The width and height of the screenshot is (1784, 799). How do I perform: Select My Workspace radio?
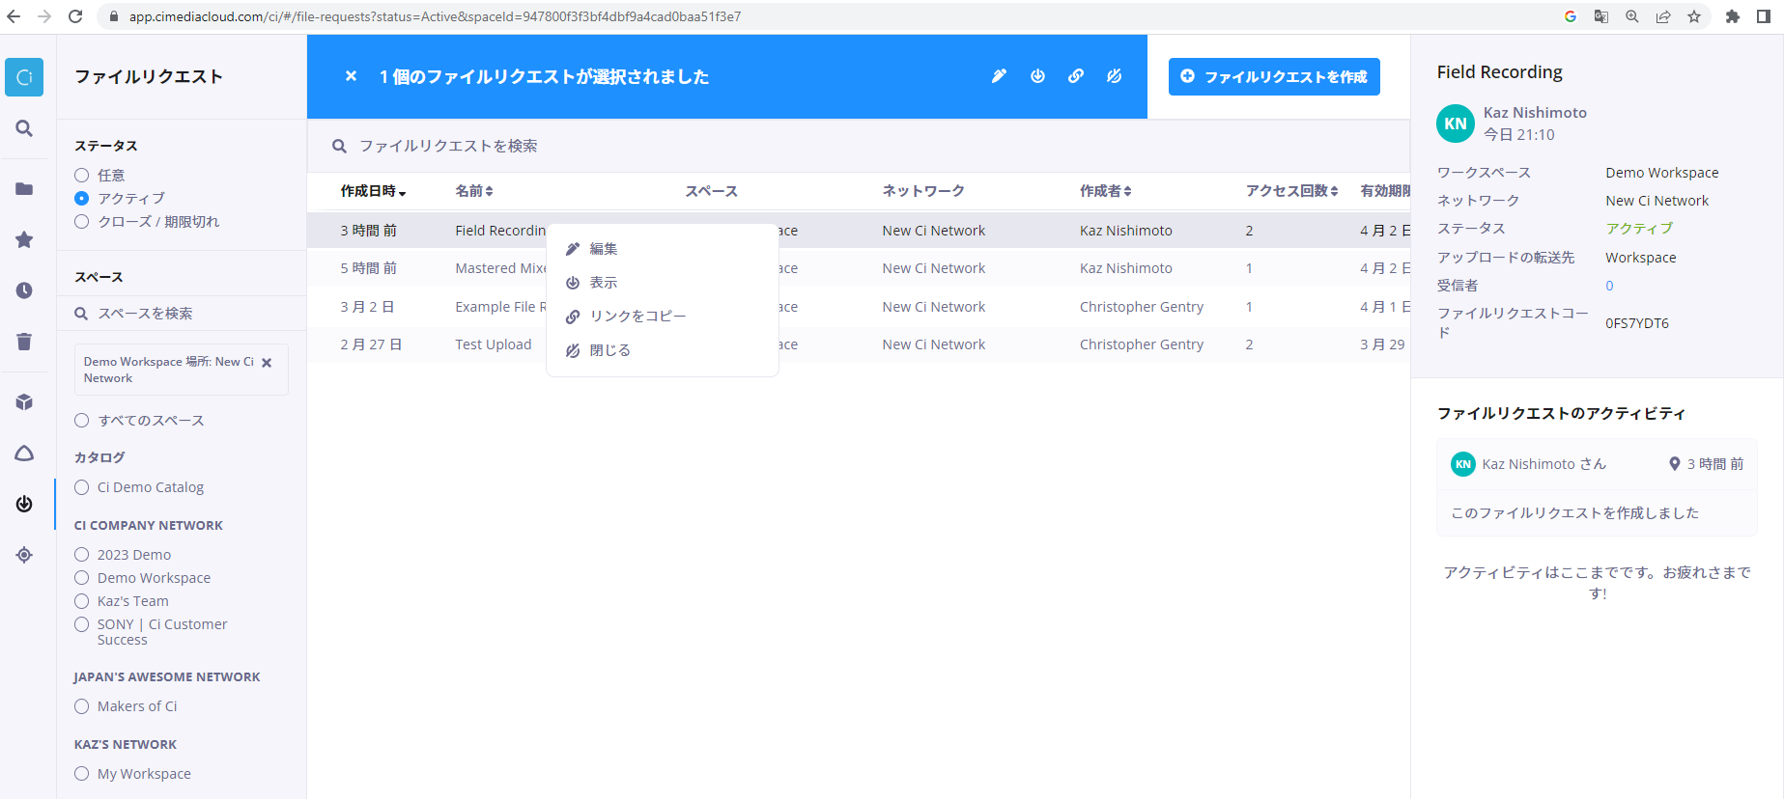click(x=82, y=774)
